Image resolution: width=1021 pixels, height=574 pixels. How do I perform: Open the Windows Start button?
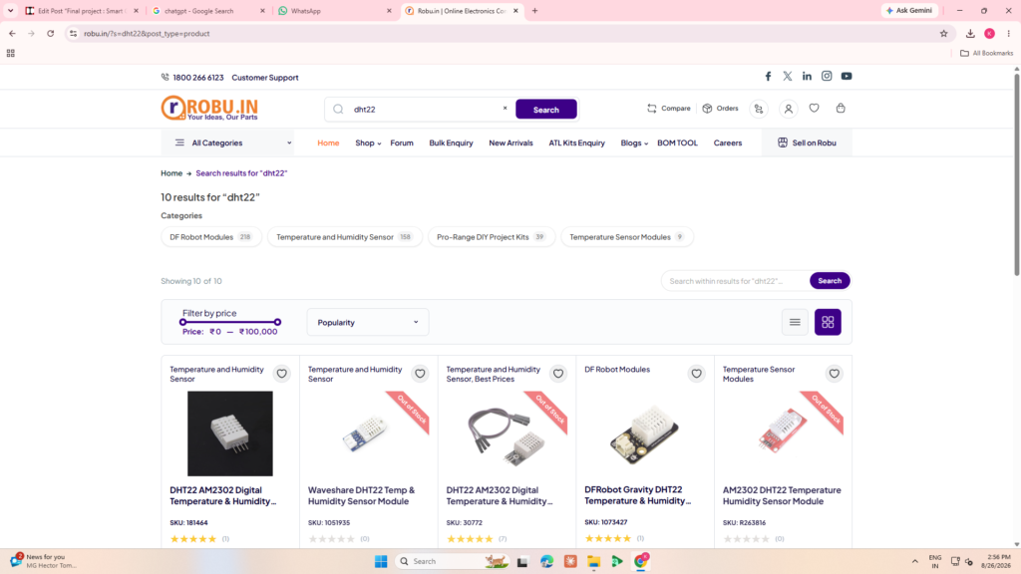pyautogui.click(x=381, y=561)
